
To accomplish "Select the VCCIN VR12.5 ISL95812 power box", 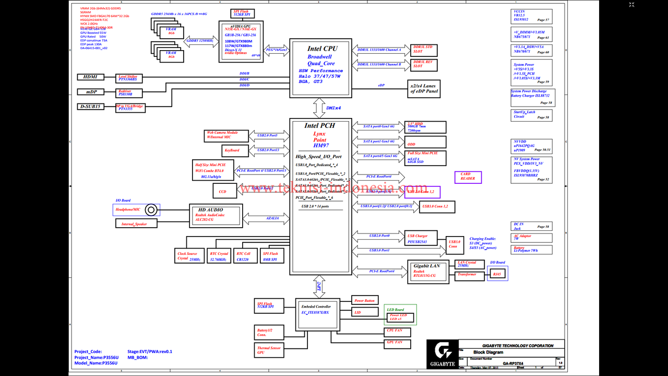I will point(531,16).
